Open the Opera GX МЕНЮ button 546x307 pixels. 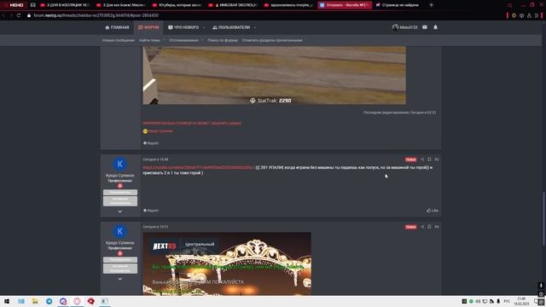click(14, 5)
